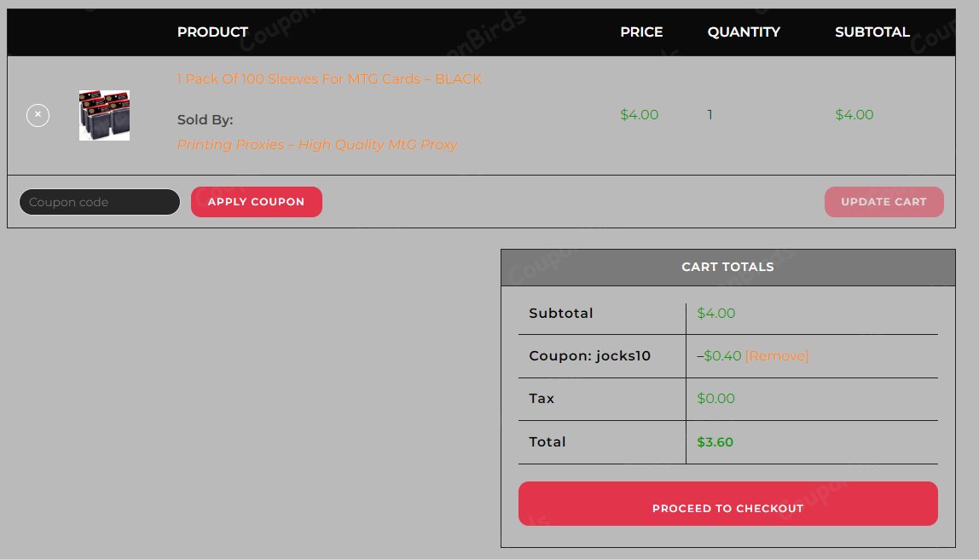
Task: Click the Update Cart button
Action: [883, 202]
